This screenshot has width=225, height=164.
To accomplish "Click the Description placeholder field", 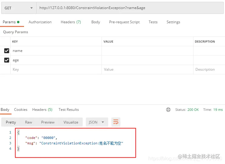I will (x=209, y=69).
